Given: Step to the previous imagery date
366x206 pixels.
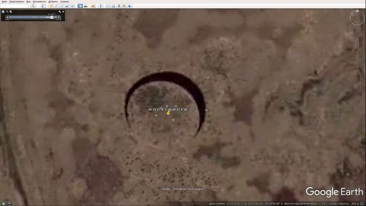Looking at the screenshot, I should coord(7,17).
